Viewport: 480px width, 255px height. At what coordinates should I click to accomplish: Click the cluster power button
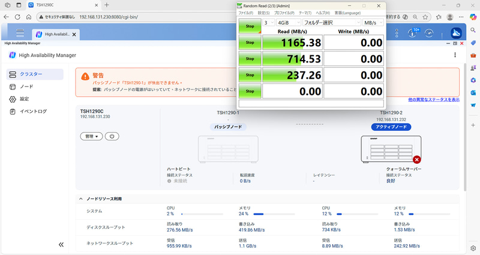(112, 136)
